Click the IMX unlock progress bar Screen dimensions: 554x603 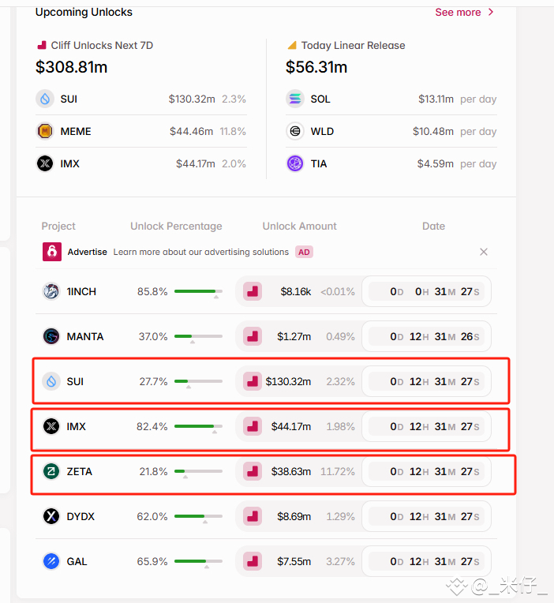click(x=198, y=426)
